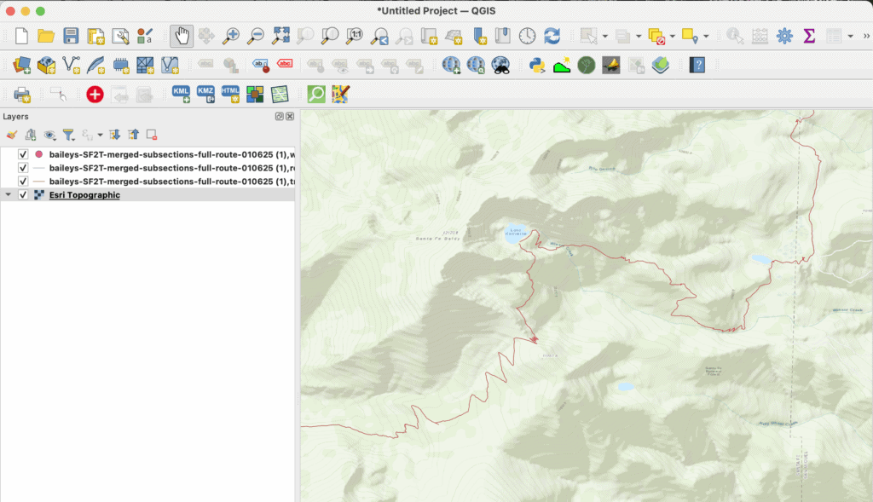
Task: Open the Python console
Action: point(536,65)
